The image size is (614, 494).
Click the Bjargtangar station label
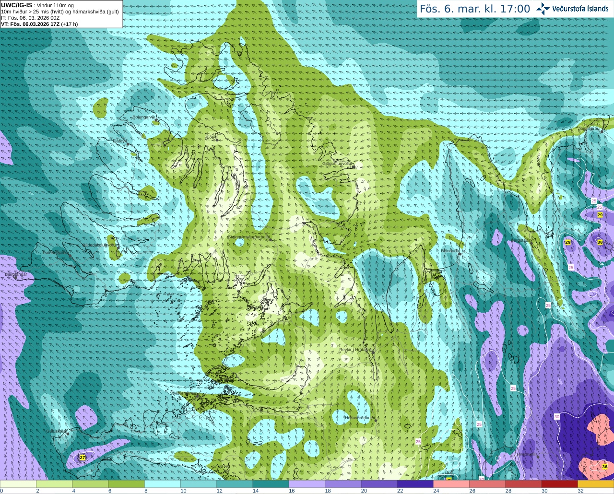pyautogui.click(x=16, y=274)
